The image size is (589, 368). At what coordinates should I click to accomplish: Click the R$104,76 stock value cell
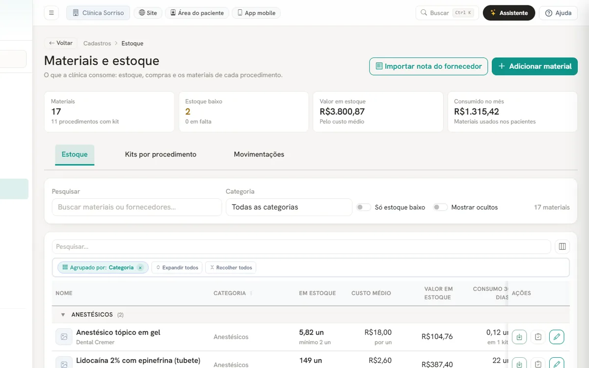click(437, 337)
